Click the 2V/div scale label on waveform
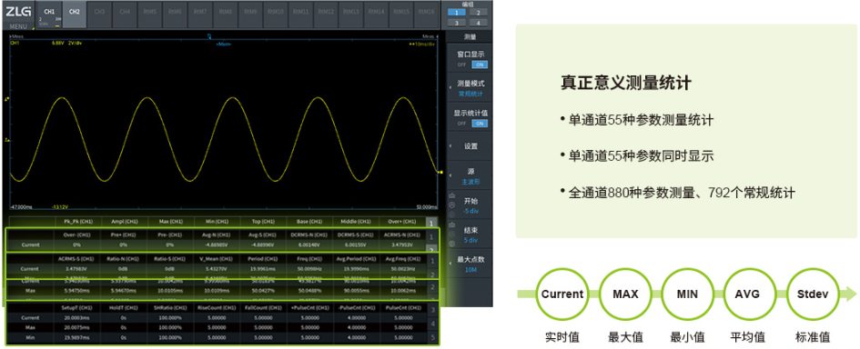Viewport: 860px width, 349px height. [76, 43]
